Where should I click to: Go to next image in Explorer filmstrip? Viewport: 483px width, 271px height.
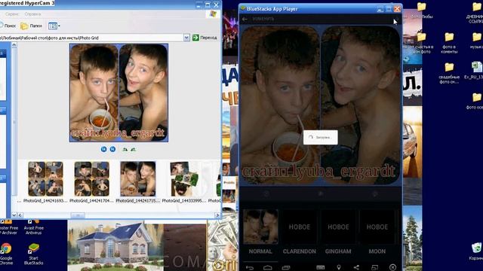pos(112,149)
